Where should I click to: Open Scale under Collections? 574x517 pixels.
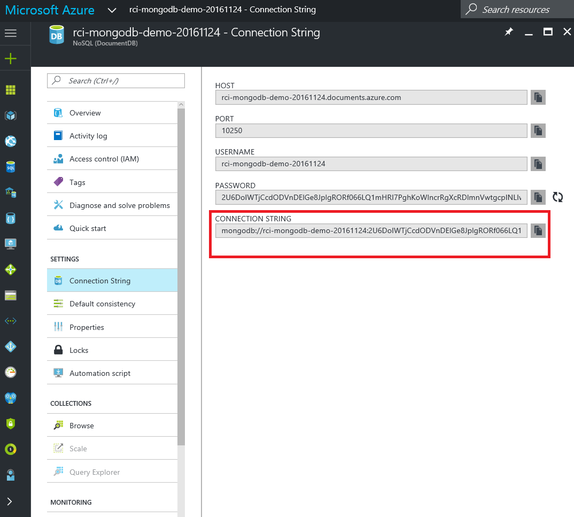pyautogui.click(x=112, y=449)
